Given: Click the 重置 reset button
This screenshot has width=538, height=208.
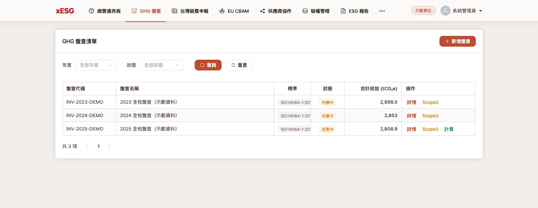Looking at the screenshot, I should point(239,65).
